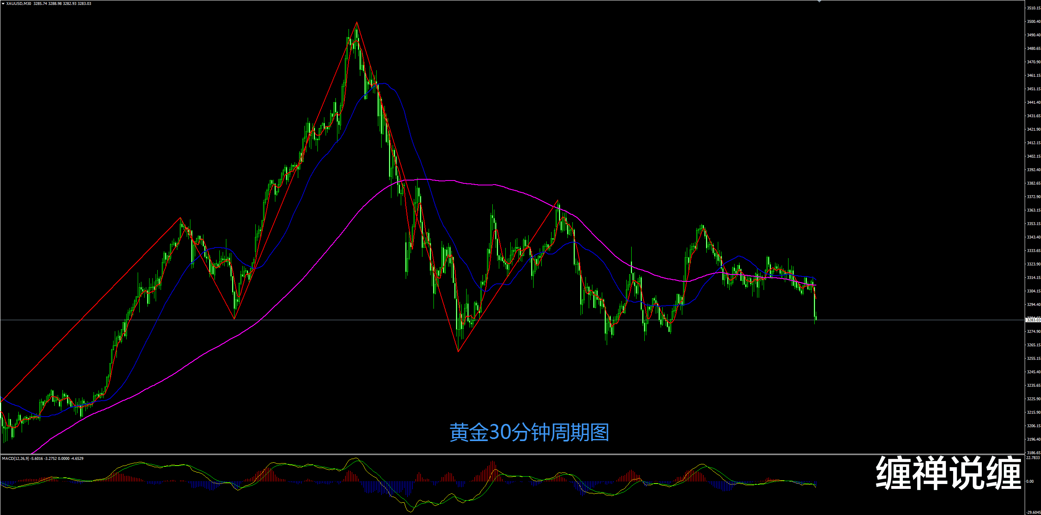Viewport: 1041px width, 515px height.
Task: Click the white 缠禅说缠 watermark text
Action: (x=948, y=473)
